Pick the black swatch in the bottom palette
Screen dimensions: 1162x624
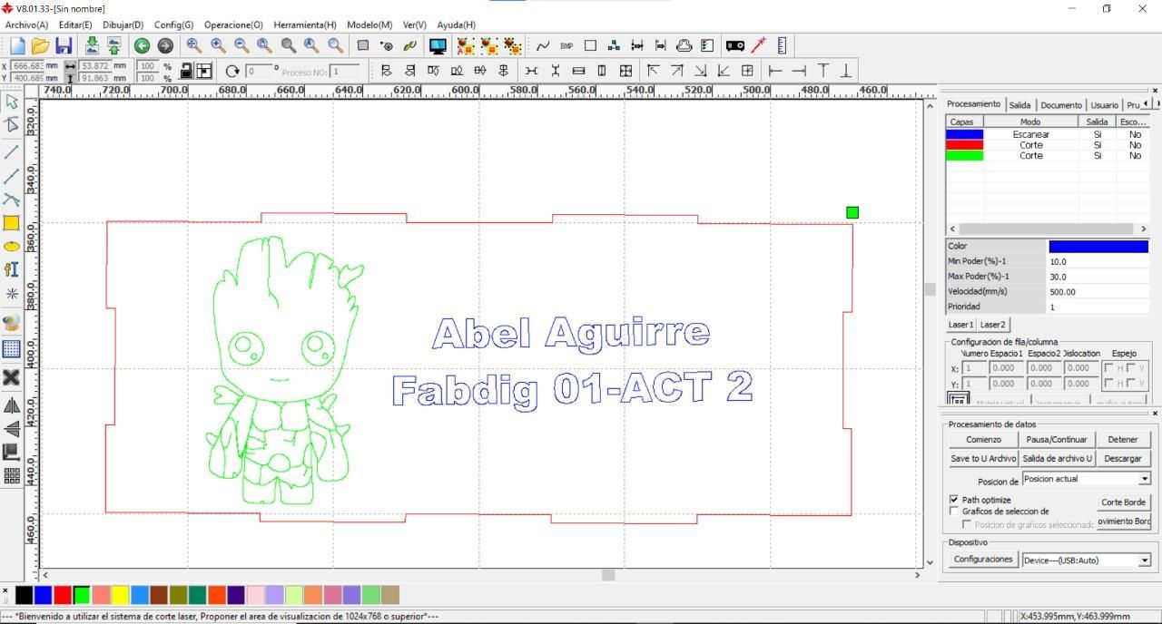click(x=24, y=595)
